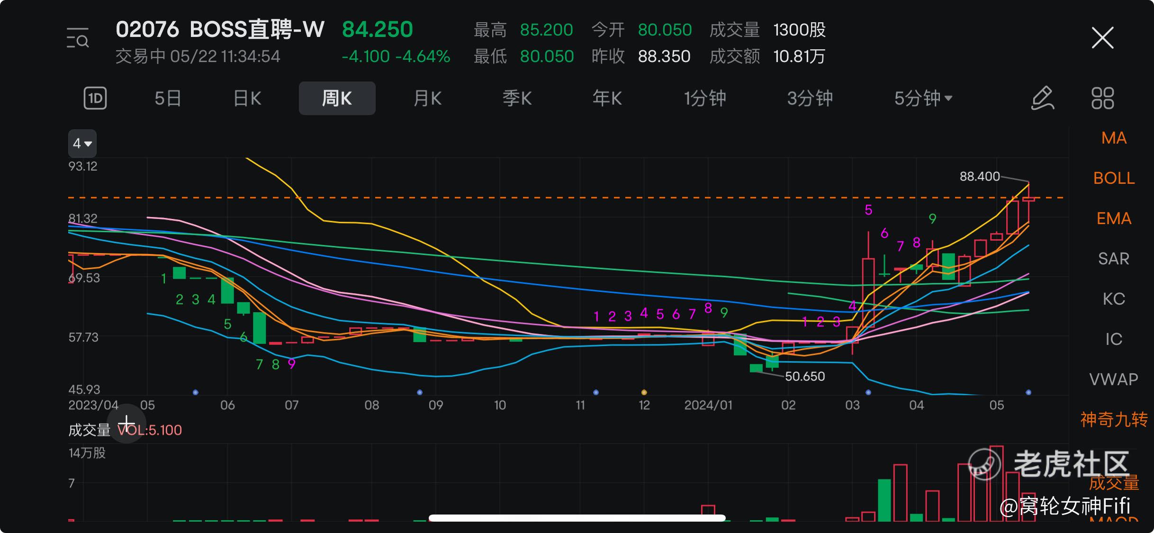1154x533 pixels.
Task: Open the chart count dropdown labeled 4
Action: (x=82, y=143)
